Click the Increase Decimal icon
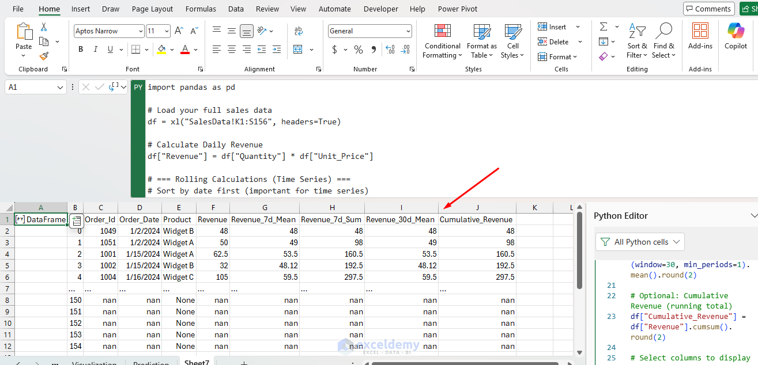The width and height of the screenshot is (758, 365). coord(390,50)
